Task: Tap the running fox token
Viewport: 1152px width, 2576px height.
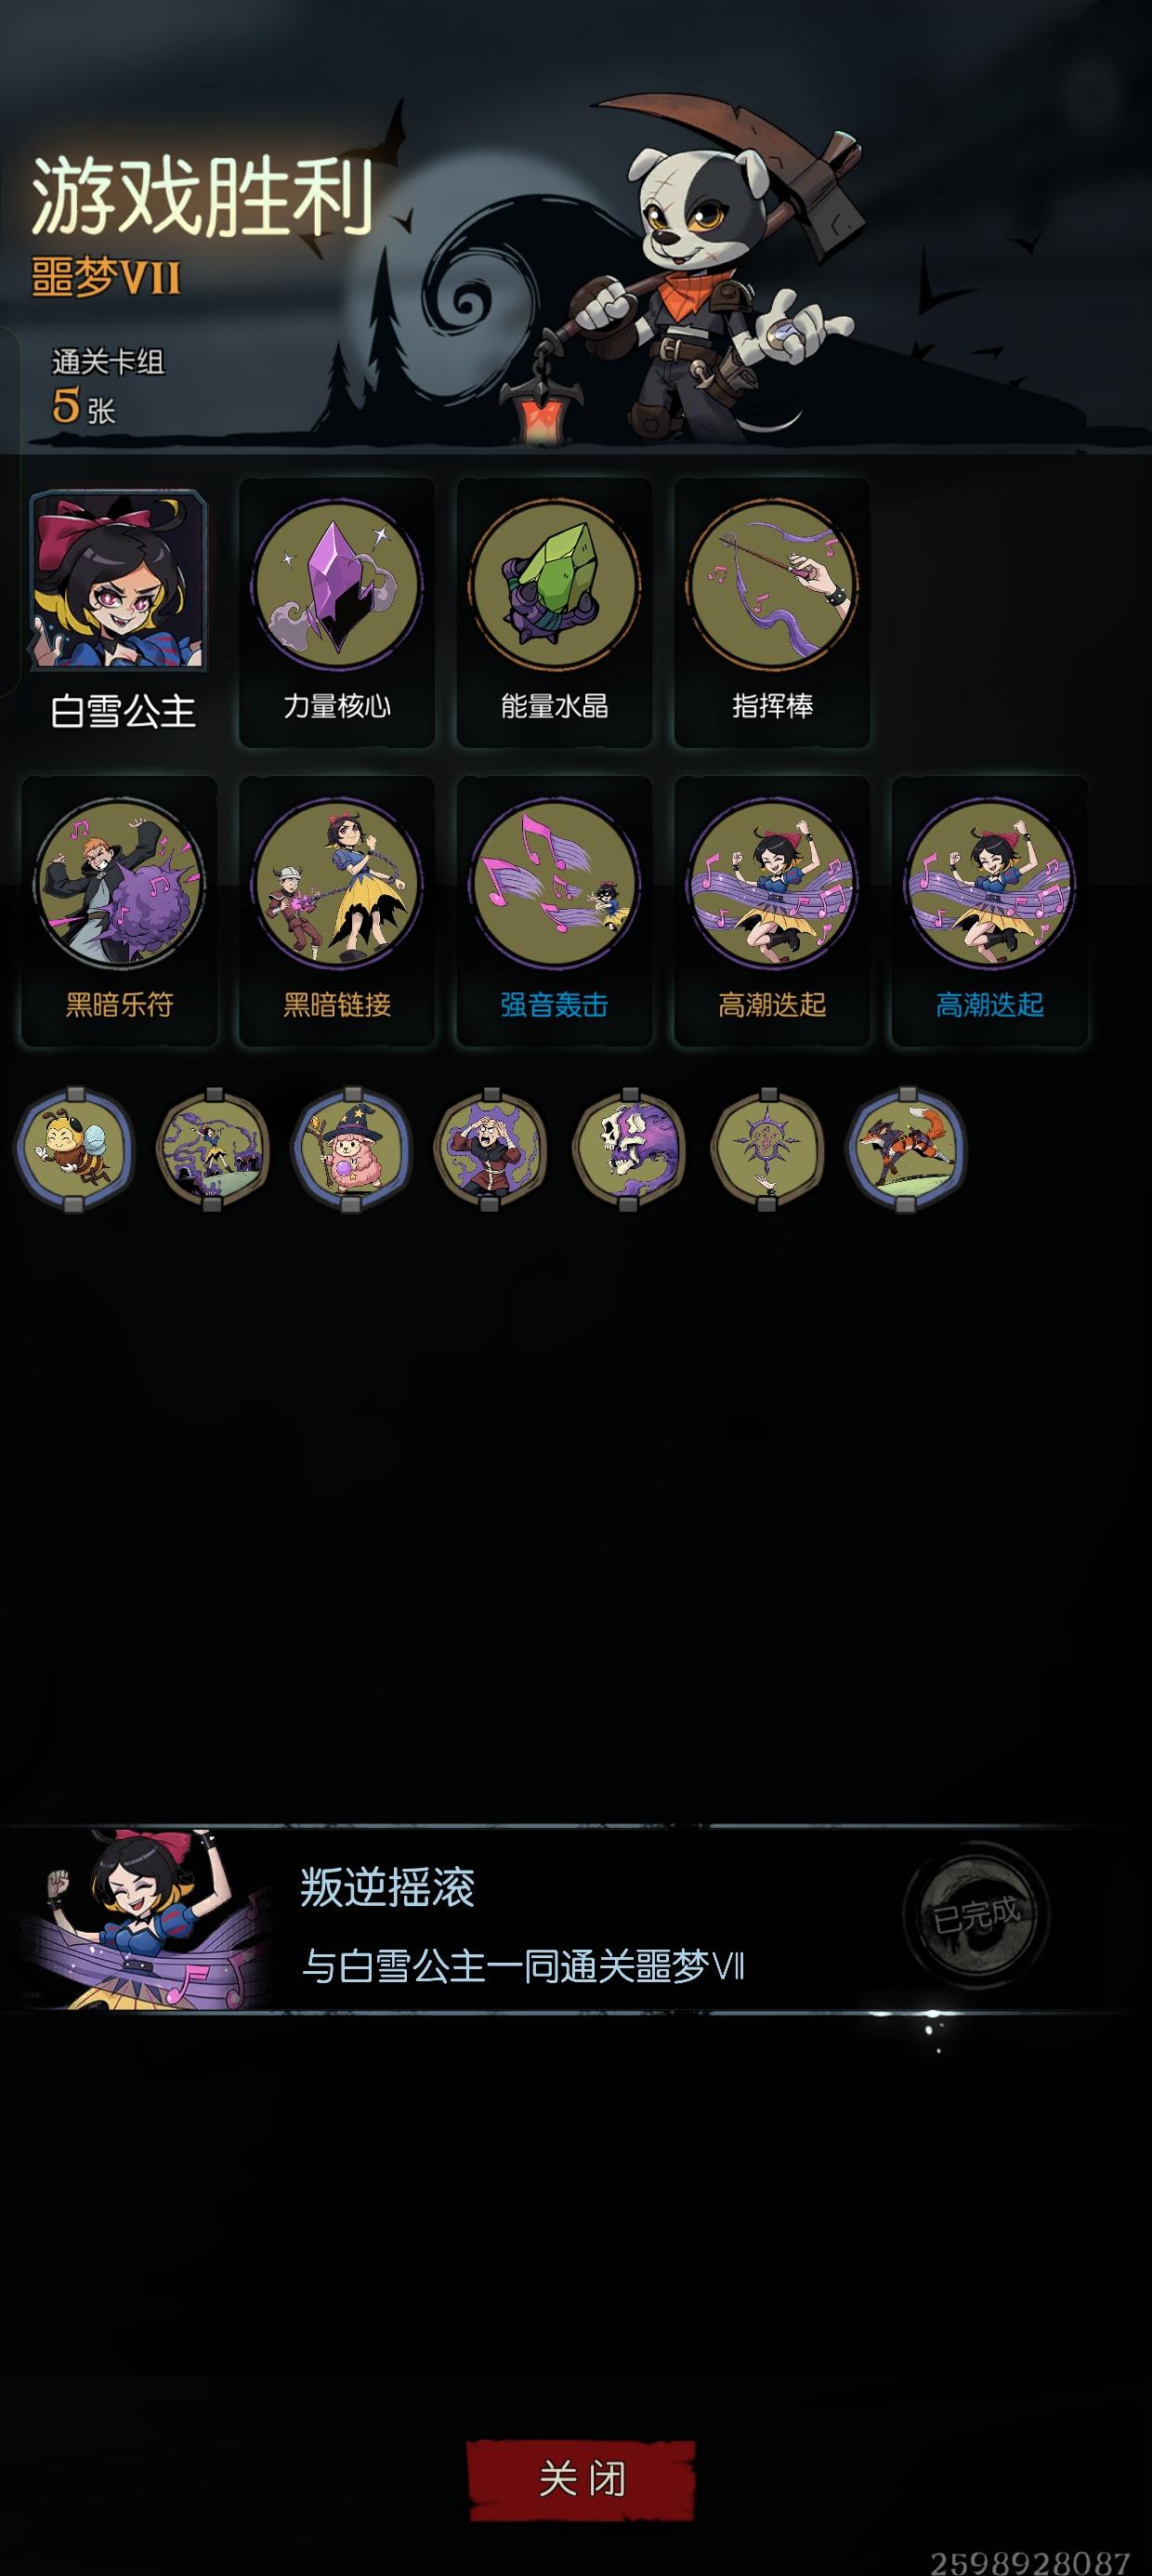Action: (x=906, y=1149)
